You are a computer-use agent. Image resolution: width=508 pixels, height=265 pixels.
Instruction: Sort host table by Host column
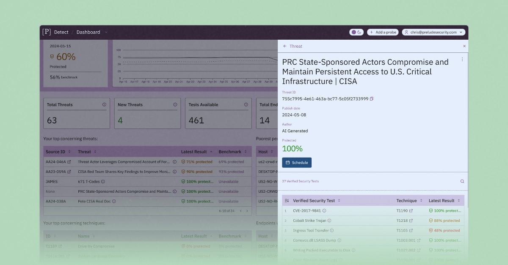click(x=265, y=152)
